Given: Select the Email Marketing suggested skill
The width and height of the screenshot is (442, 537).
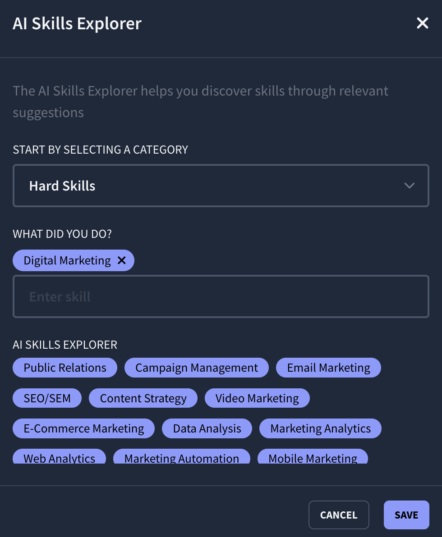Looking at the screenshot, I should (x=328, y=367).
